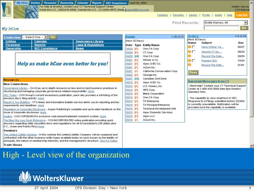The width and height of the screenshot is (254, 191).
Task: Click the Help us make hCue better banner
Action: 63,64
